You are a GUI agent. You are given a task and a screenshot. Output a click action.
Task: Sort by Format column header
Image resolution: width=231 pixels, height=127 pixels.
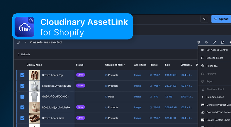pos(154,65)
